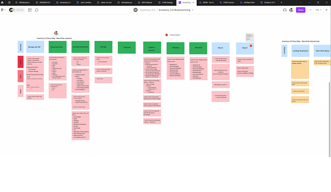Viewport: 331px width, 192px height.
Task: Start audio conversation with headphones icon
Action: tap(284, 10)
